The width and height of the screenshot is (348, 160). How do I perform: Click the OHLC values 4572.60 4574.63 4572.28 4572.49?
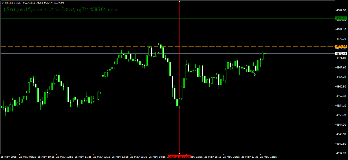(x=43, y=3)
